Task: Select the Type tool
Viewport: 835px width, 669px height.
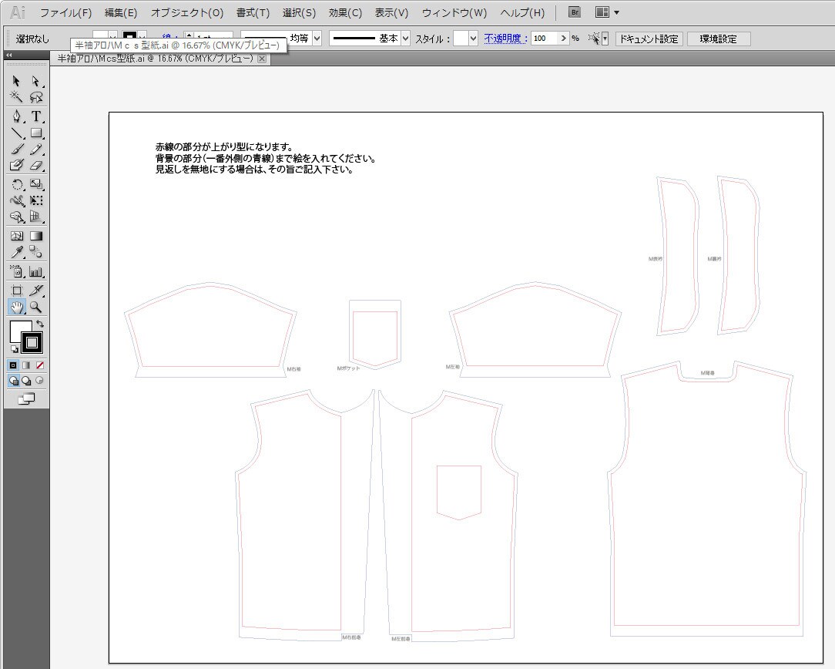Action: point(35,116)
